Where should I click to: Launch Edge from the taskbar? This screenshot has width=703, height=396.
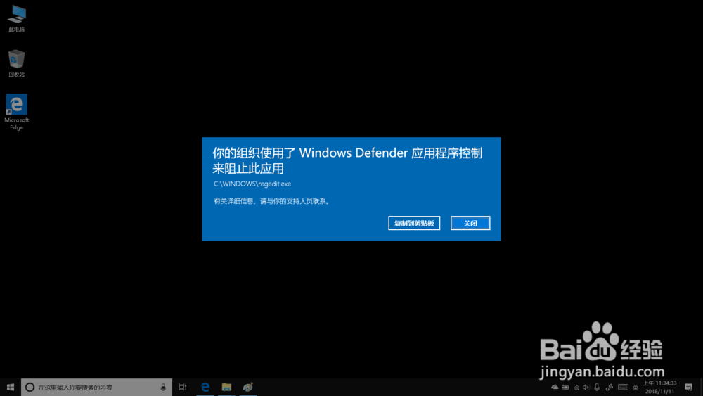coord(205,387)
